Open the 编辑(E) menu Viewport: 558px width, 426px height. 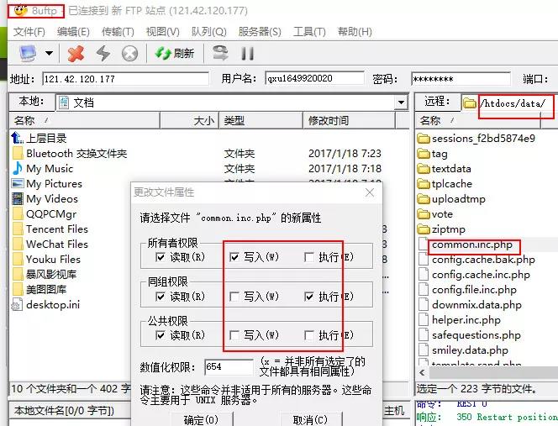(x=73, y=32)
